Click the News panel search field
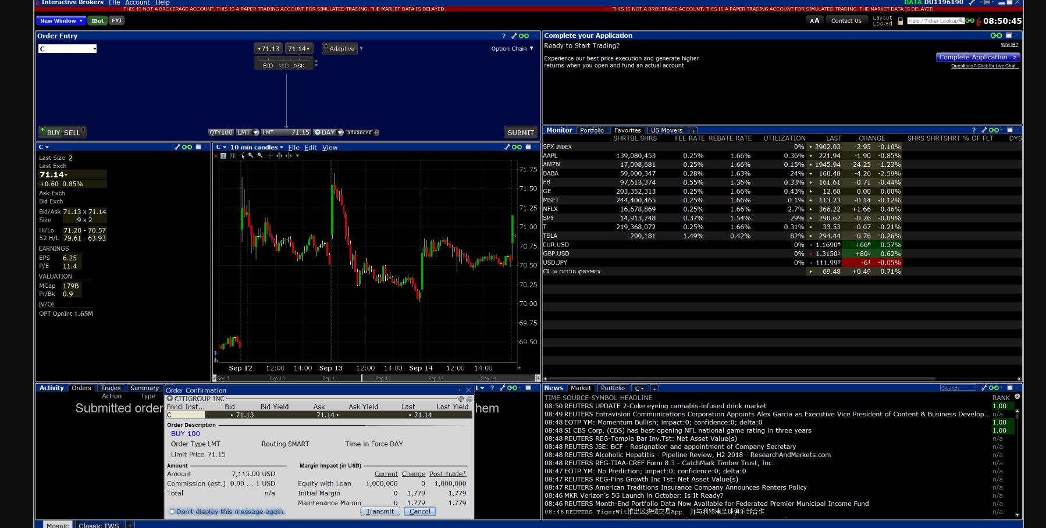1046x528 pixels. pos(958,388)
